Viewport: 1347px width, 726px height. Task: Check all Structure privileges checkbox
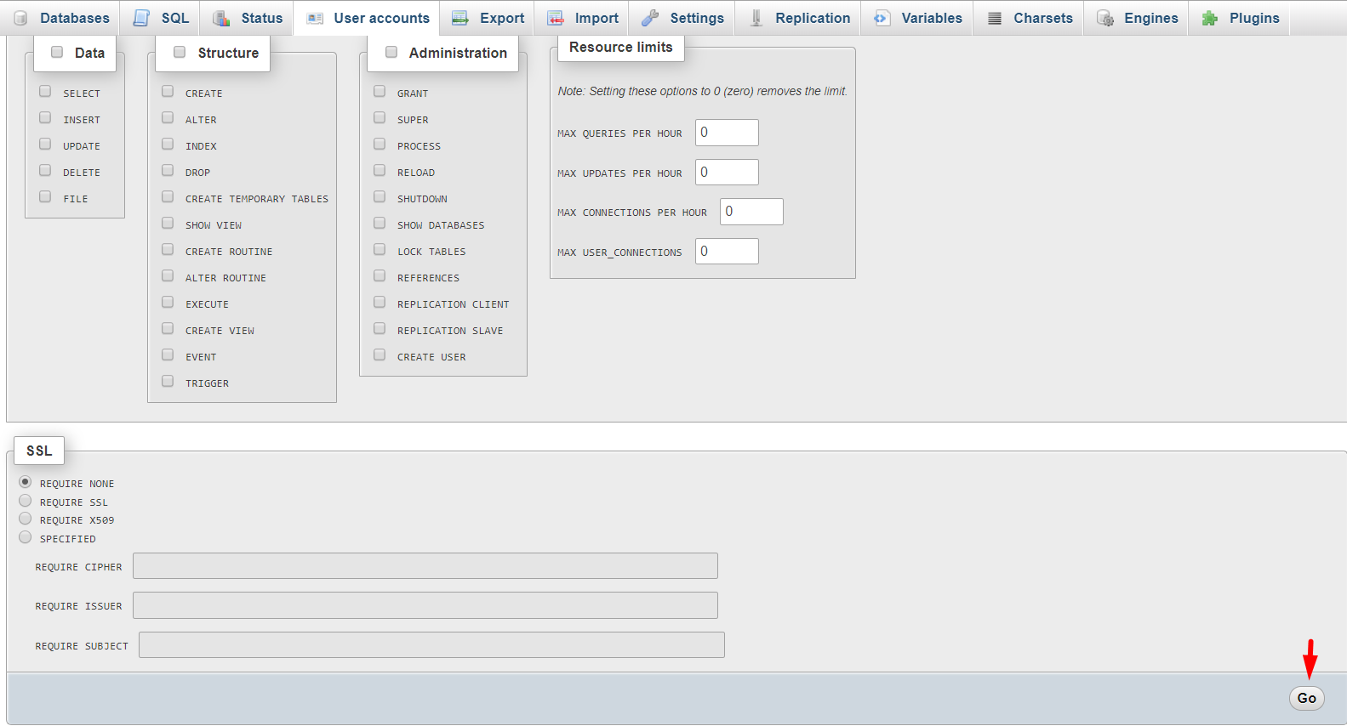point(180,52)
